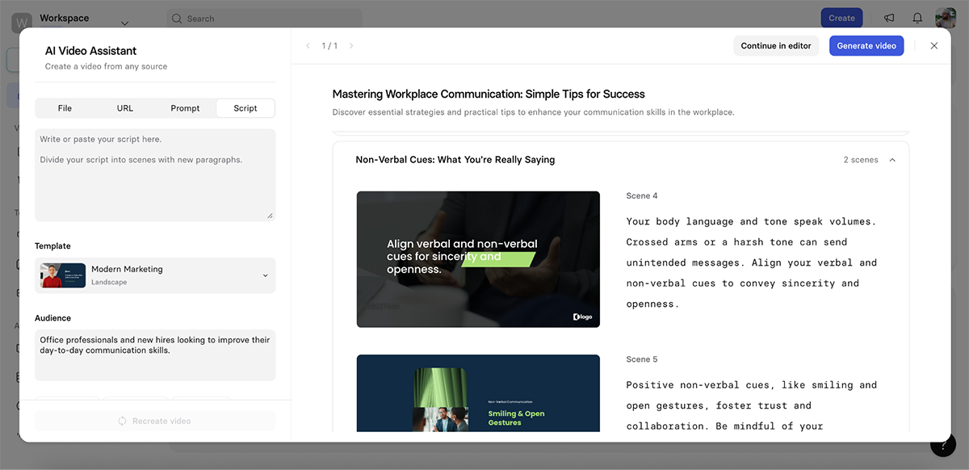Go to previous page with left arrow
The width and height of the screenshot is (969, 470).
pos(307,45)
